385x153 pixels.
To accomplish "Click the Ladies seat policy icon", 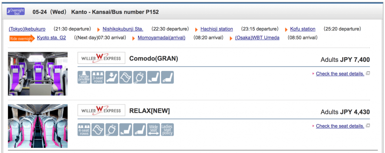I will click(167, 130).
